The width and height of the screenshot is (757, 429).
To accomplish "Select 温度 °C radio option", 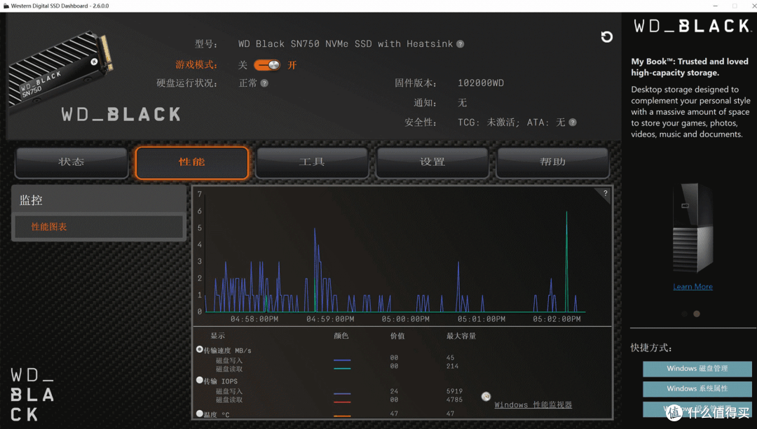I will point(199,414).
